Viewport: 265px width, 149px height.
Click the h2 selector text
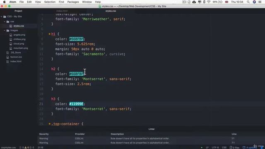point(53,69)
